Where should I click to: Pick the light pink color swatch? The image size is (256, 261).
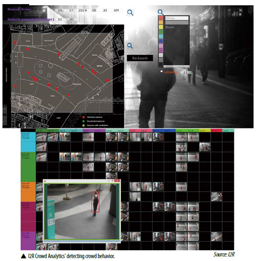(x=161, y=46)
